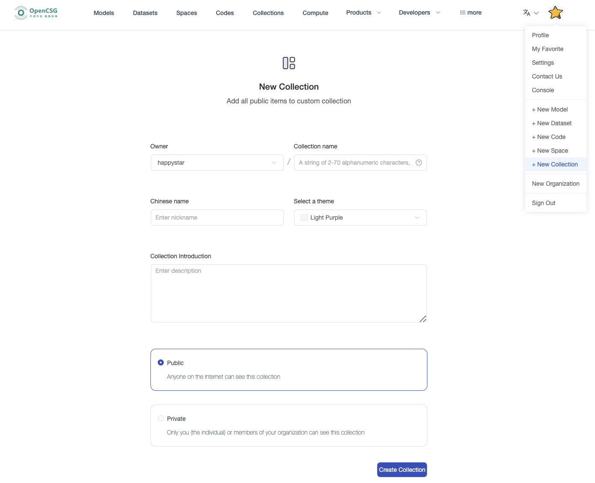Open the language switcher icon
This screenshot has height=483, width=595.
(527, 13)
